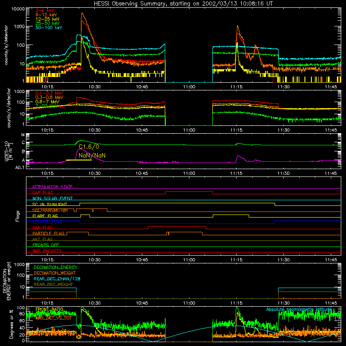Click the DECIMATION_ENERGY legend label
This screenshot has width=346, height=346.
(55, 267)
